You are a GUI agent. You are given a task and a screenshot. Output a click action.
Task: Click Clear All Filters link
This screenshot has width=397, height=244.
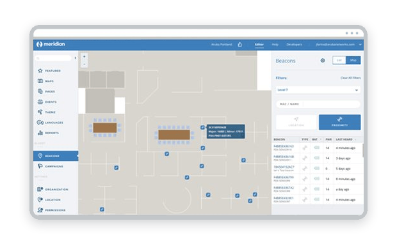point(350,78)
